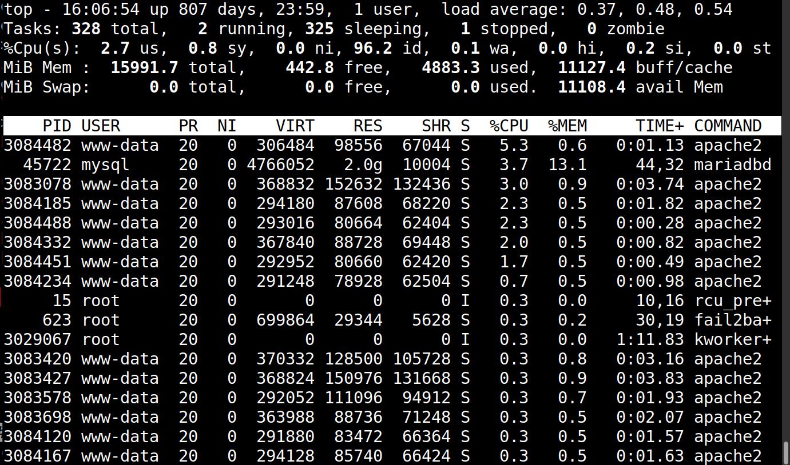The height and width of the screenshot is (465, 790).
Task: Click process ID 3083078
Action: (x=37, y=184)
